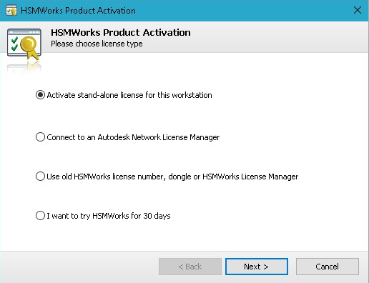
Task: Click the Cancel button
Action: click(x=328, y=267)
